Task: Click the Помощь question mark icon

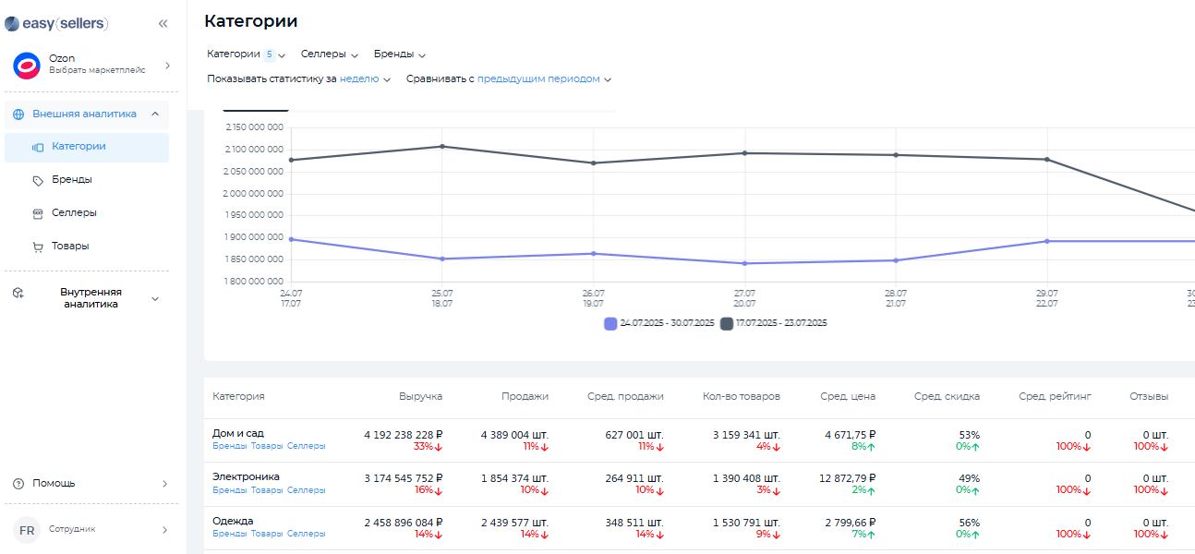Action: click(x=18, y=484)
